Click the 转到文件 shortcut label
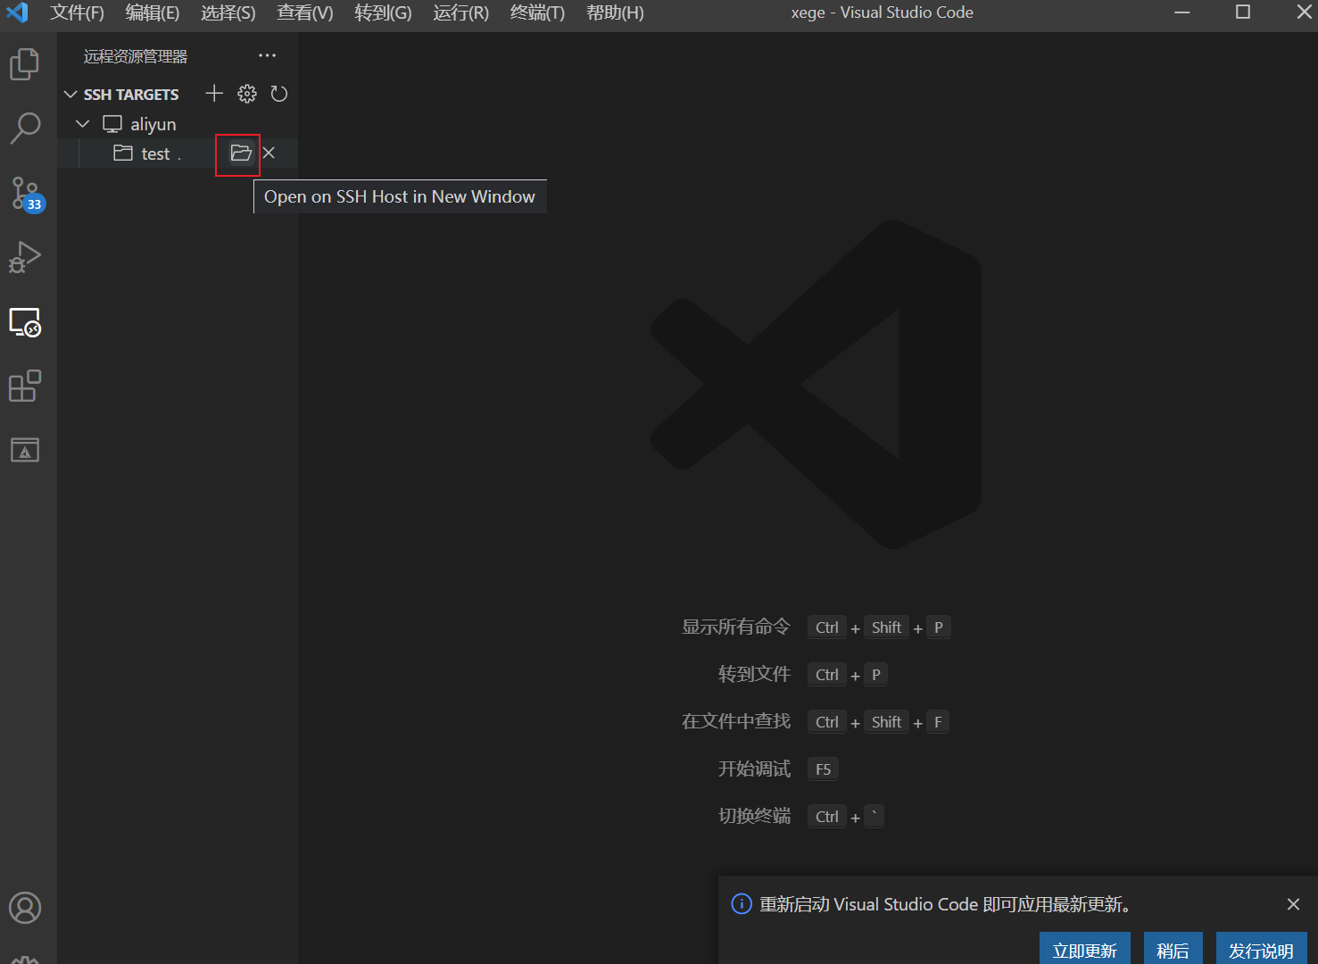 pyautogui.click(x=755, y=674)
